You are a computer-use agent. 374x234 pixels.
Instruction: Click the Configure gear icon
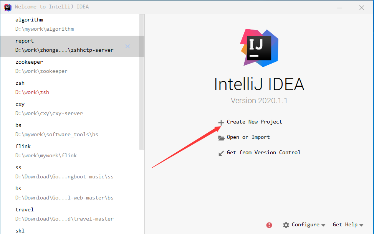coord(286,225)
